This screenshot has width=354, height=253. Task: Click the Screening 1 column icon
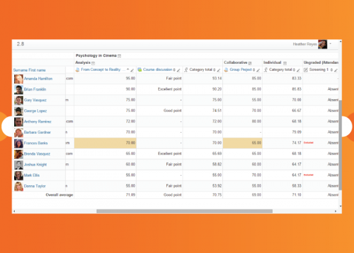point(306,70)
